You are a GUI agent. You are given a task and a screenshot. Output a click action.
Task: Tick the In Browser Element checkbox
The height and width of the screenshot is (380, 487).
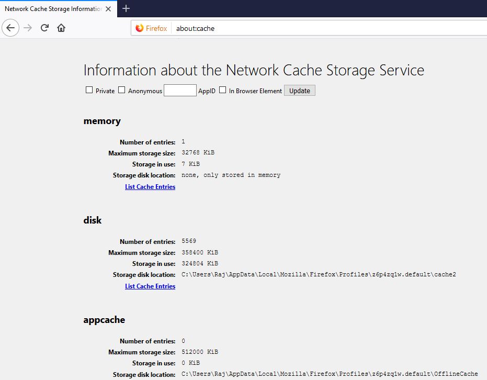[222, 90]
